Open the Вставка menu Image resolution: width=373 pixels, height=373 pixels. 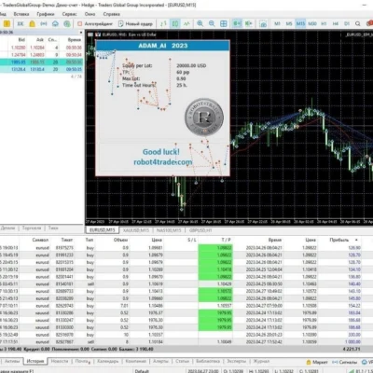21,14
